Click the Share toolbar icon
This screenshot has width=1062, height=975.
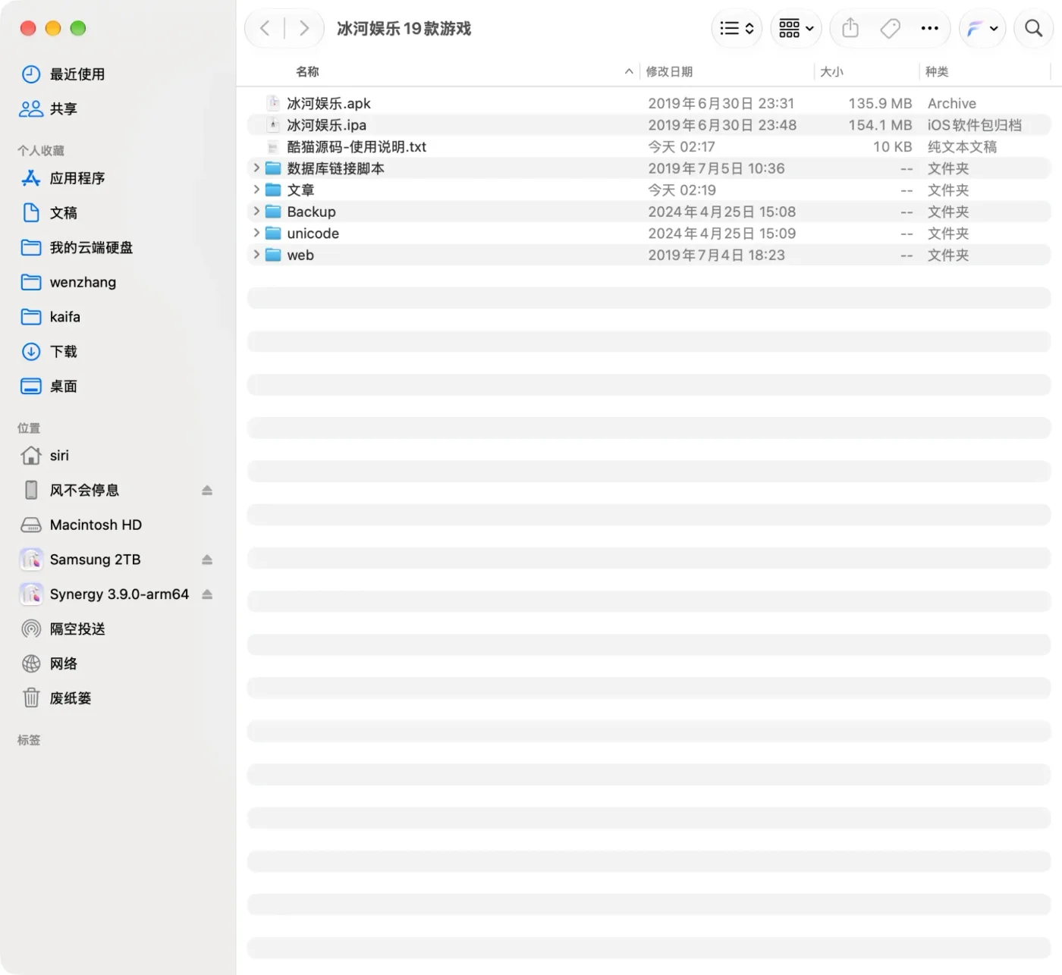tap(850, 29)
